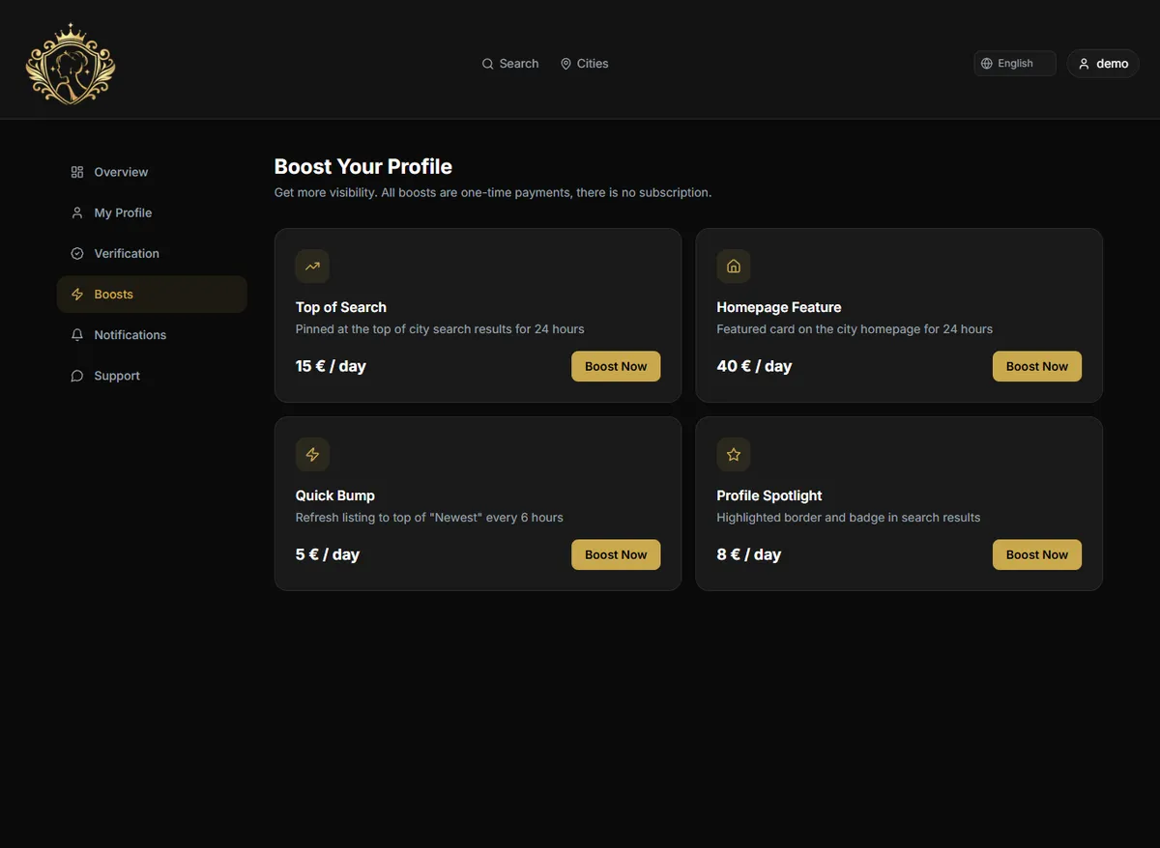
Task: Click 'Refresh listing to top of Newest' text
Action: click(429, 518)
